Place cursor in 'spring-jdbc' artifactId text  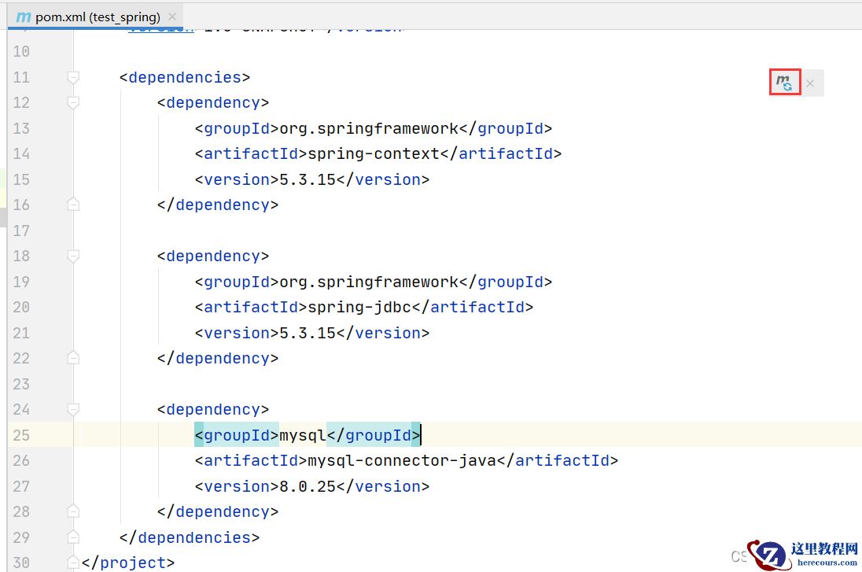point(359,307)
